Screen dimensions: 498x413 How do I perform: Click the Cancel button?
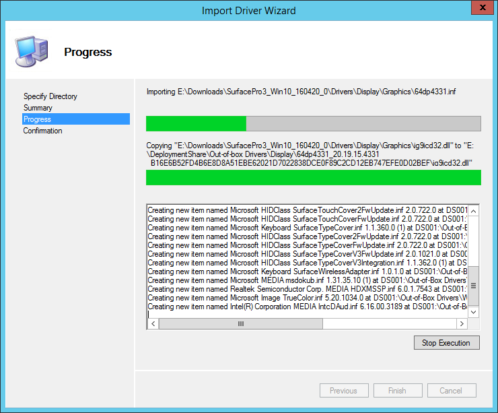pos(451,391)
